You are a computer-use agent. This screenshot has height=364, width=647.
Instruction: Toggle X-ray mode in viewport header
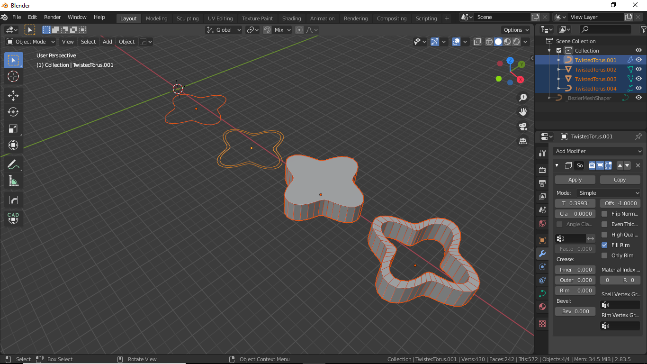(477, 42)
